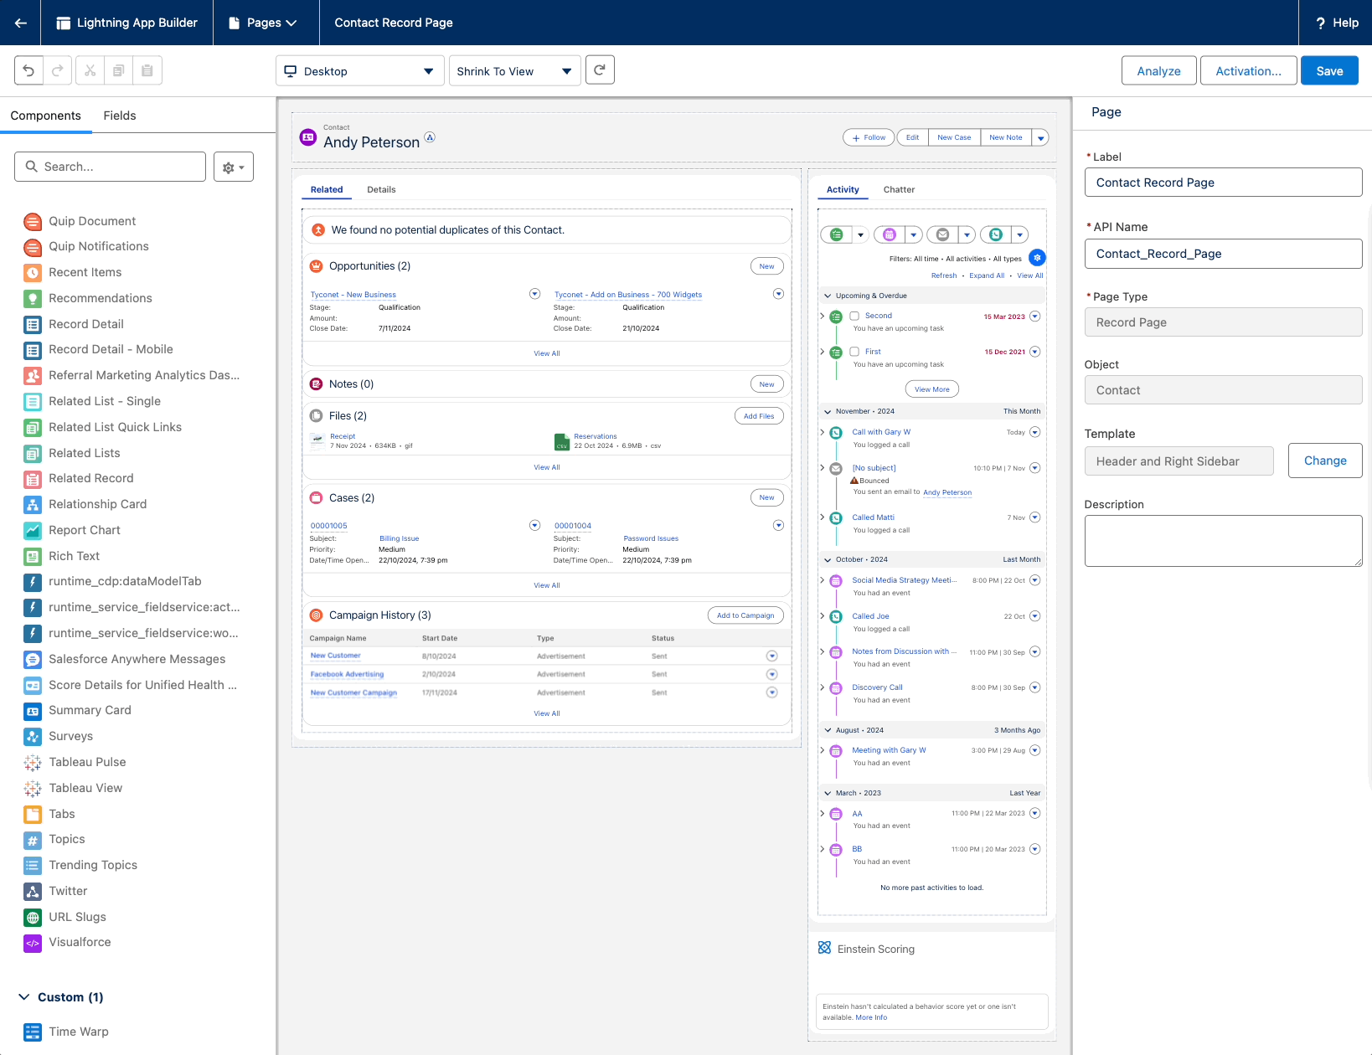The image size is (1372, 1055).
Task: Switch to the Details tab
Action: [381, 189]
